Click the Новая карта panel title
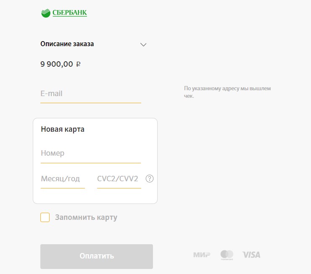This screenshot has height=274, width=311. click(x=63, y=129)
